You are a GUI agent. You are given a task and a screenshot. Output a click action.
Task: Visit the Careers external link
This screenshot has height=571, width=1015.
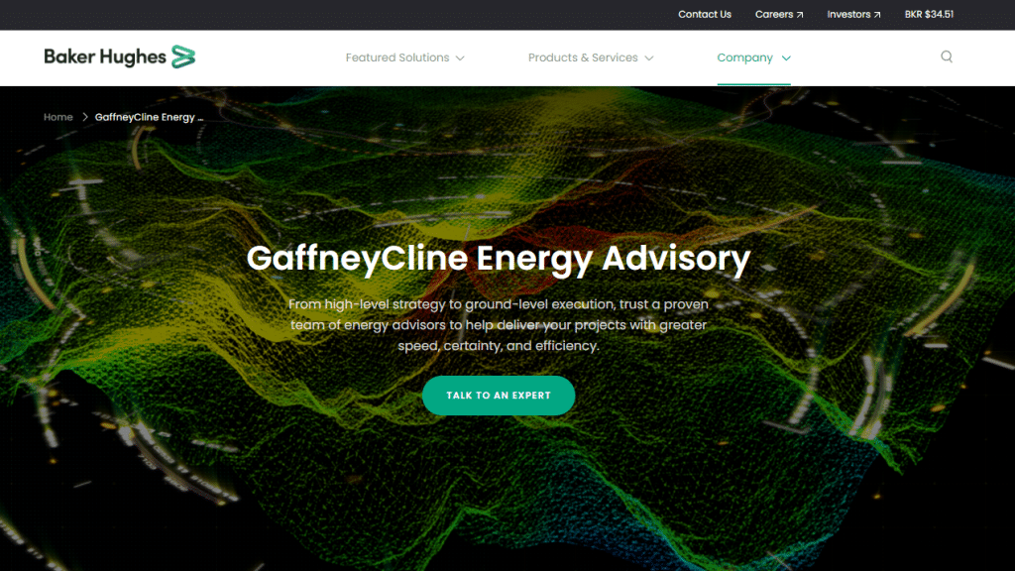click(779, 14)
